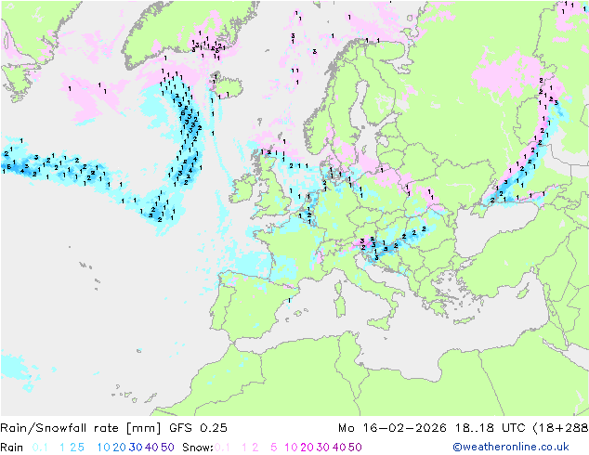Click the '(18+288' forecast offset text
The height and width of the screenshot is (455, 589).
click(560, 428)
